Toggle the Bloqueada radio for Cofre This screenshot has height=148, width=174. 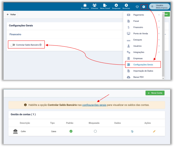click(x=95, y=131)
